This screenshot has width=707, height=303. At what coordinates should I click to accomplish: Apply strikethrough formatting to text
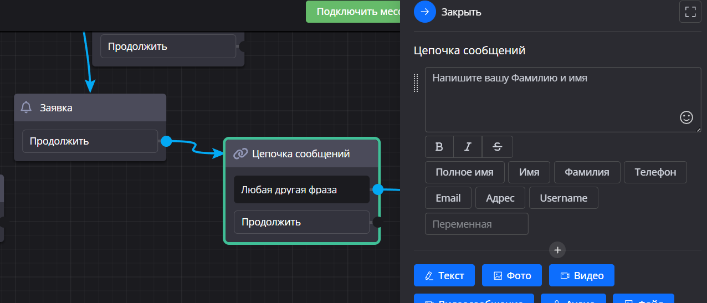(x=497, y=147)
